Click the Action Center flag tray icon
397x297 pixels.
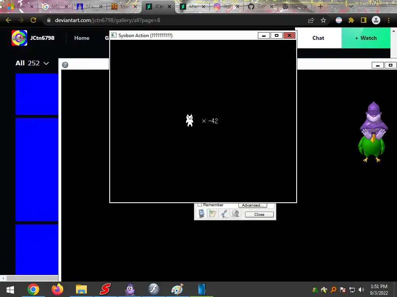pyautogui.click(x=343, y=290)
